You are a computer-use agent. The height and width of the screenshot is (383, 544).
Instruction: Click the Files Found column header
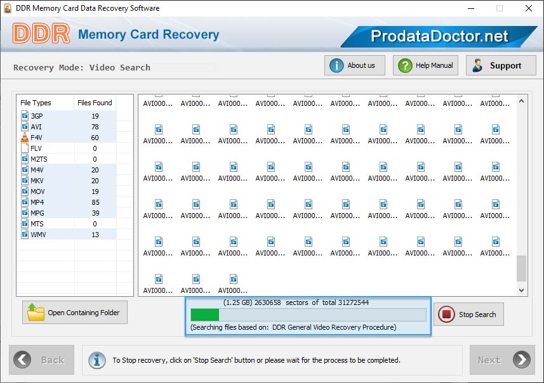click(95, 103)
